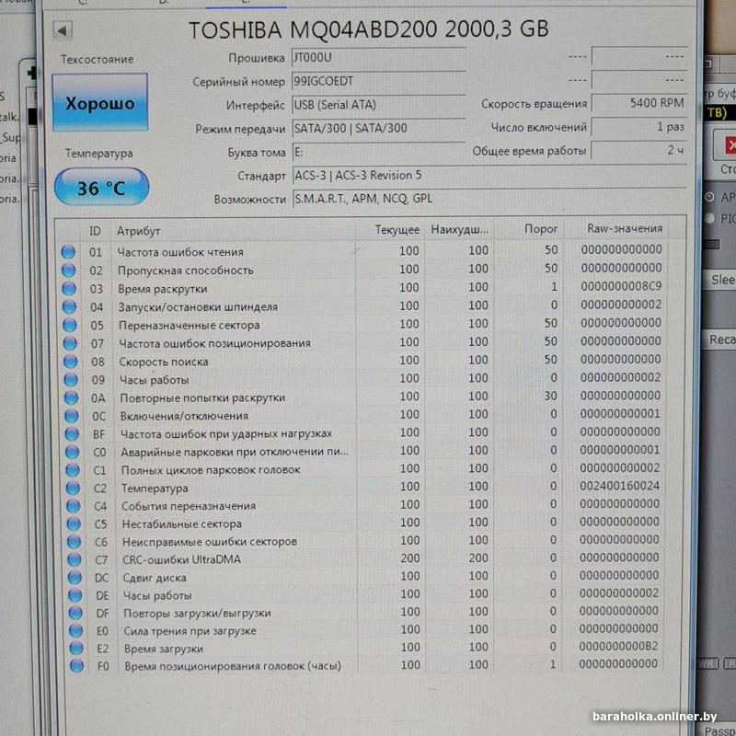Click the indicator for row C2 Температура

click(73, 488)
